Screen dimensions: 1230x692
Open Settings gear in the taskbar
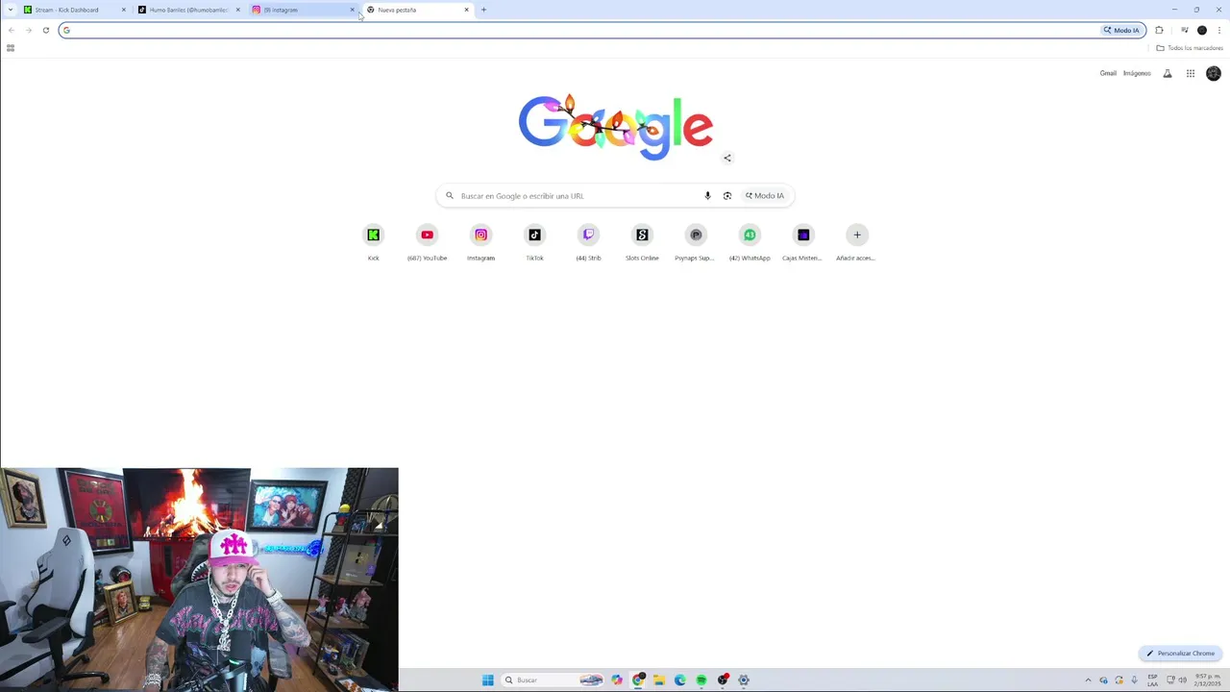coord(743,680)
